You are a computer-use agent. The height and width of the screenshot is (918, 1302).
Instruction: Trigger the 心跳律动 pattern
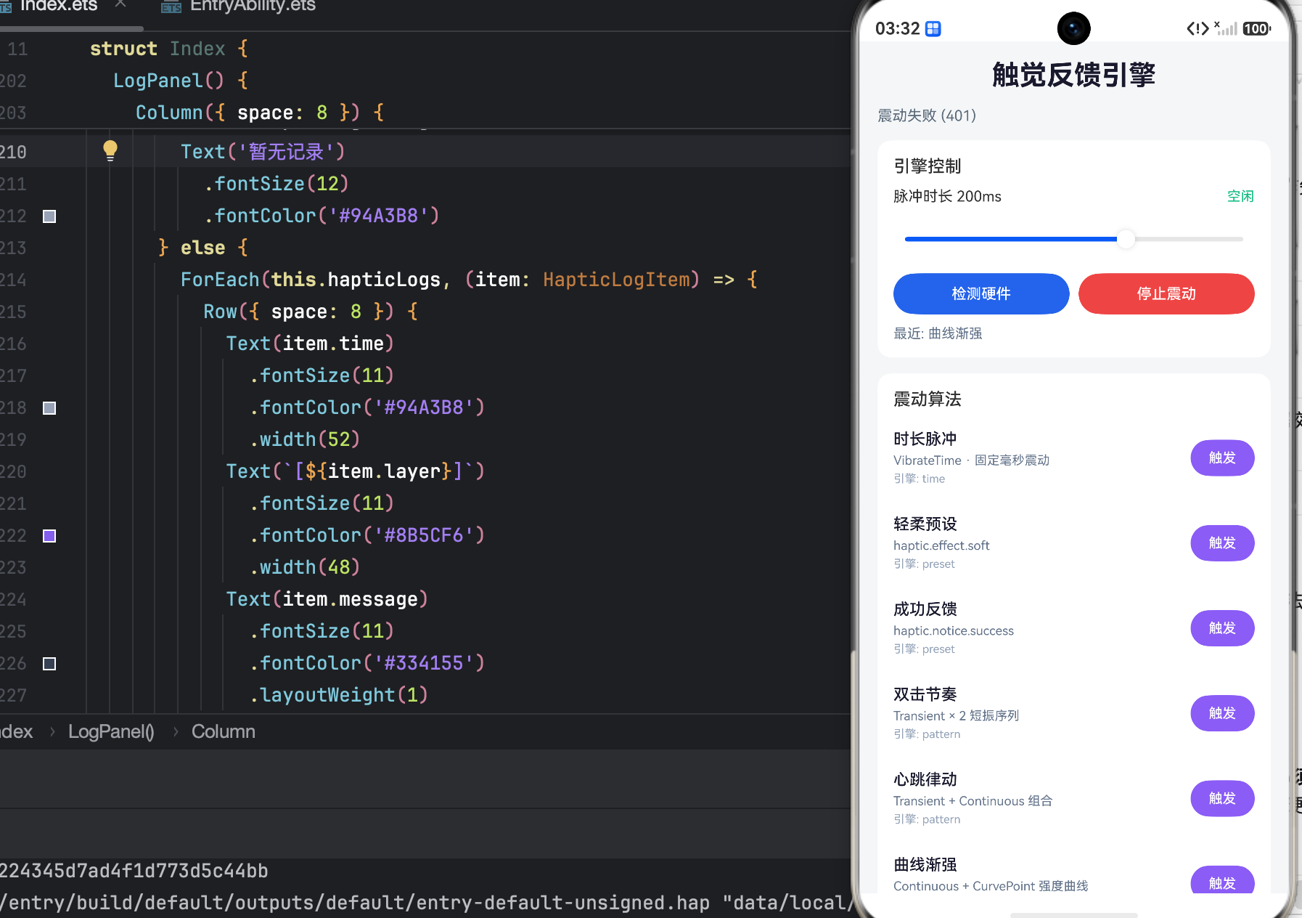pos(1222,798)
